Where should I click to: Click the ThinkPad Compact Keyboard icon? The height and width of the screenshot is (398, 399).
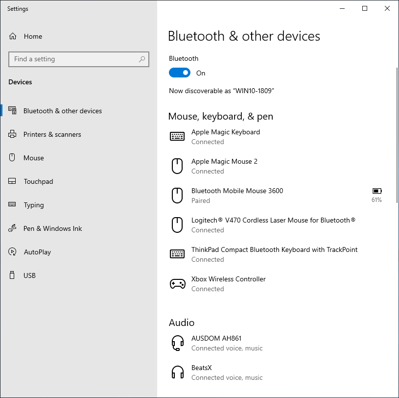[x=177, y=254]
